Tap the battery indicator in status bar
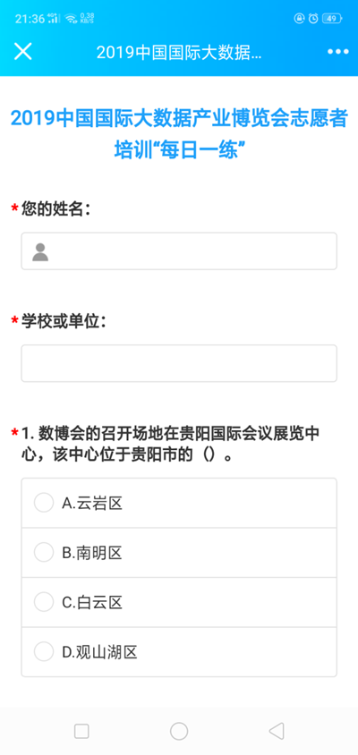 coord(332,18)
